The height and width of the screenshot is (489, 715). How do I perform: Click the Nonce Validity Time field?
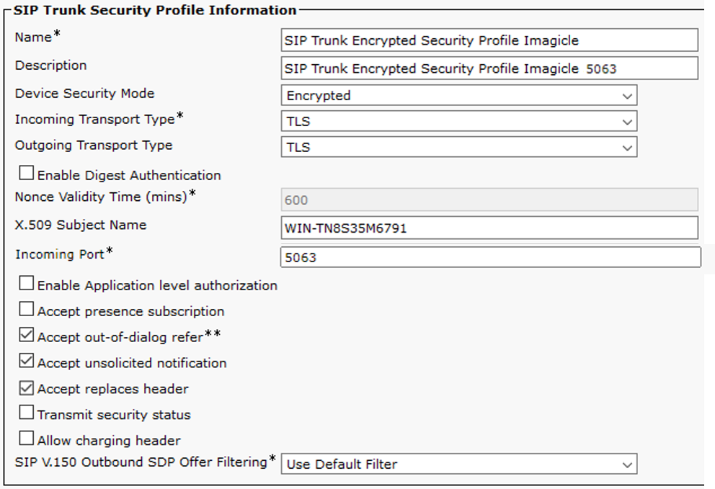[x=489, y=200]
